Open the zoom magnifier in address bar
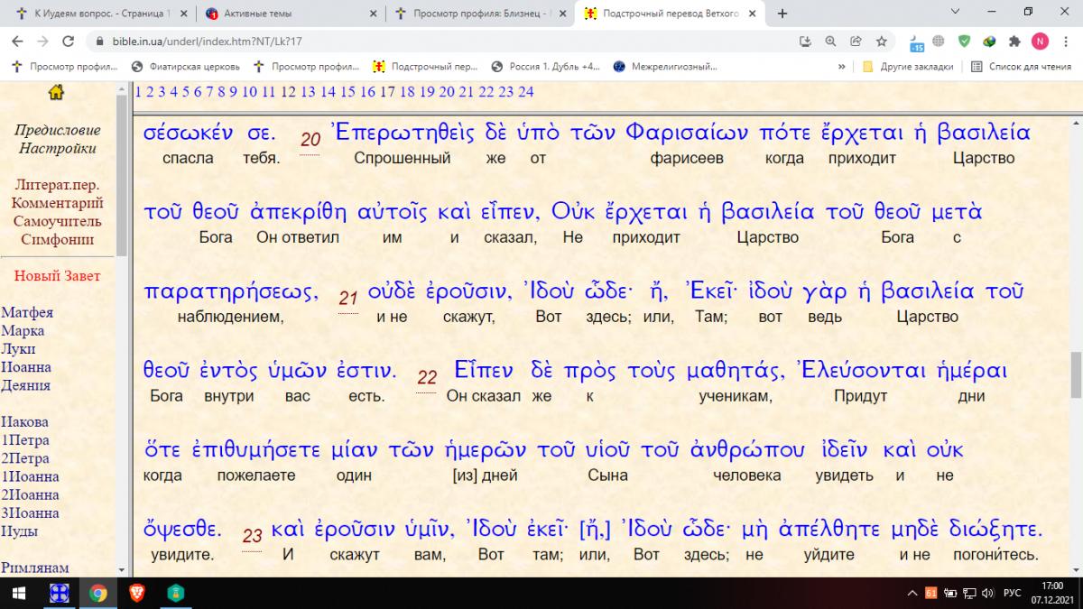Screen dimensions: 1083x609 (830, 42)
